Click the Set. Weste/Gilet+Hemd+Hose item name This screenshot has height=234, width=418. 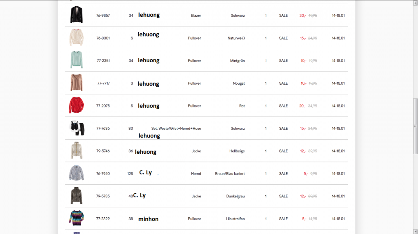(x=176, y=129)
